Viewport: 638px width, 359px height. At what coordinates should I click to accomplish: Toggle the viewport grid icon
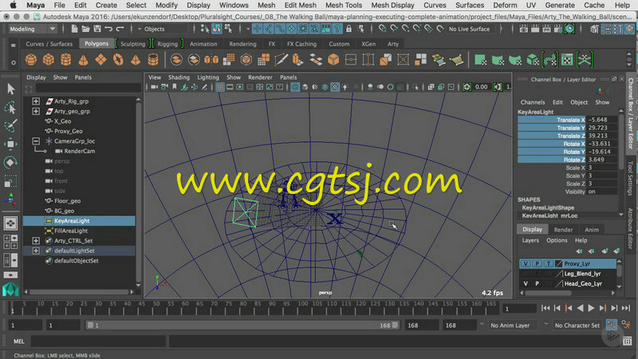(x=220, y=87)
